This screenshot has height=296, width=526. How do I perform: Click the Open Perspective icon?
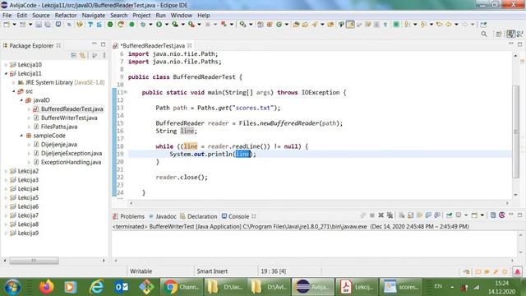click(499, 35)
